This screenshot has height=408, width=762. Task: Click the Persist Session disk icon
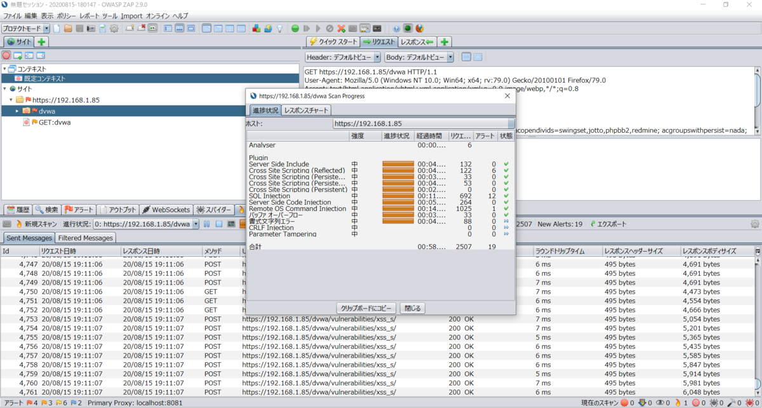tap(79, 29)
